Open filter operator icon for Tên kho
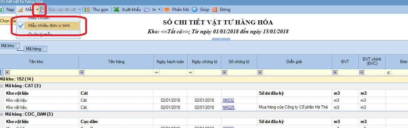This screenshot has width=408, height=128. tap(7, 72)
